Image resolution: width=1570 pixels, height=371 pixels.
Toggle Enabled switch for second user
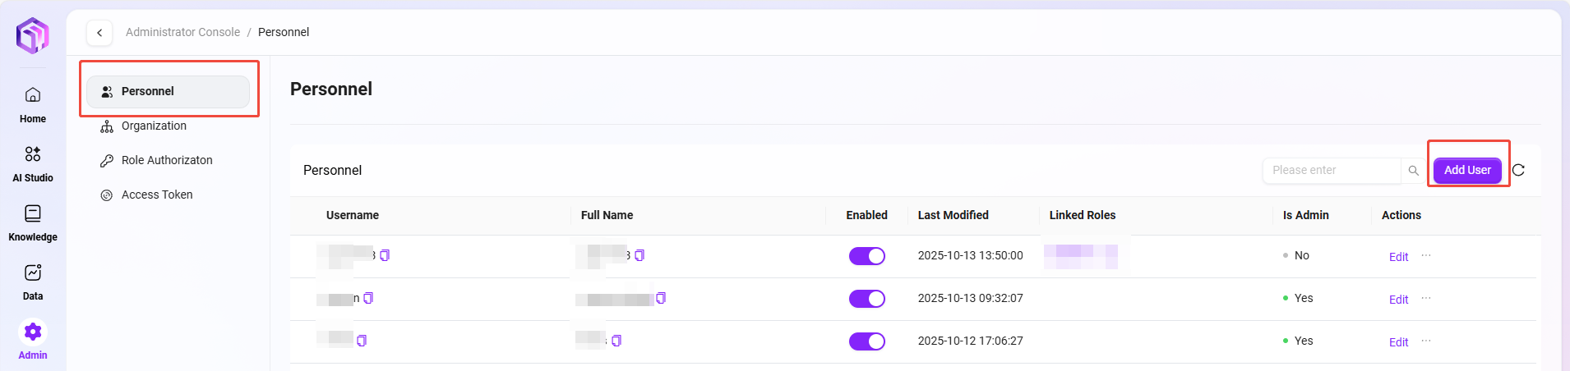(x=866, y=299)
